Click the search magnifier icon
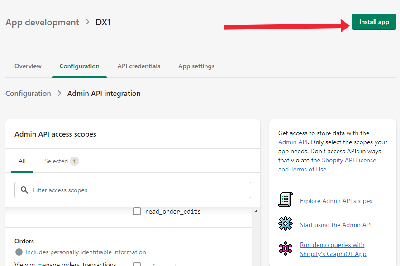Viewport: 400px width, 266px height. [x=24, y=190]
